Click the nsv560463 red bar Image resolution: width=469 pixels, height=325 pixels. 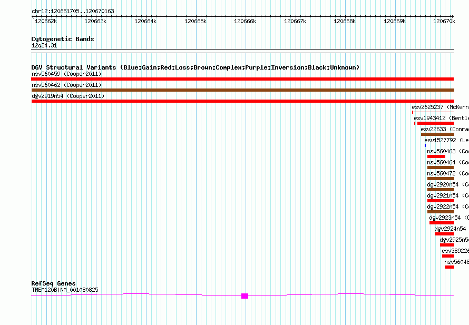click(436, 156)
